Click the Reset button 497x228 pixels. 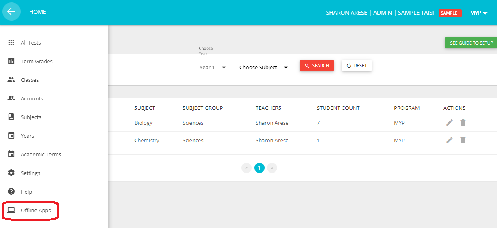click(x=357, y=66)
